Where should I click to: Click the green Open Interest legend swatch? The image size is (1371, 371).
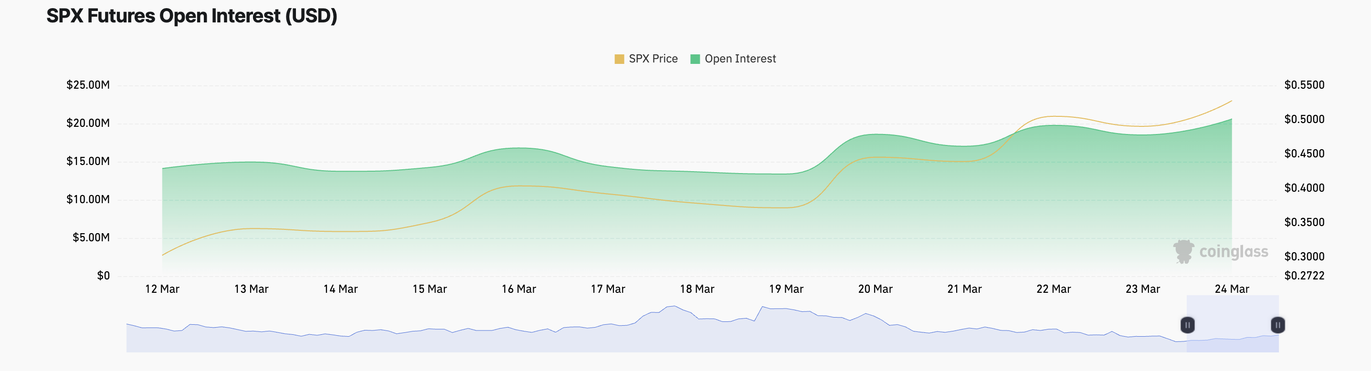695,59
